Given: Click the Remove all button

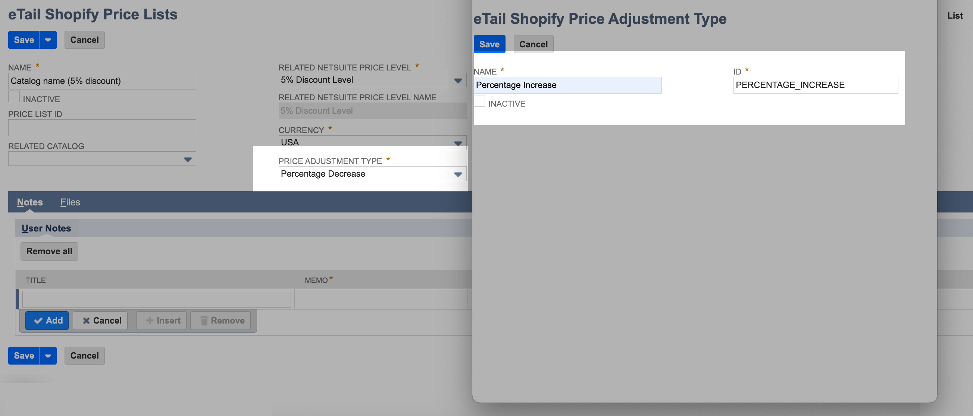Looking at the screenshot, I should [49, 251].
